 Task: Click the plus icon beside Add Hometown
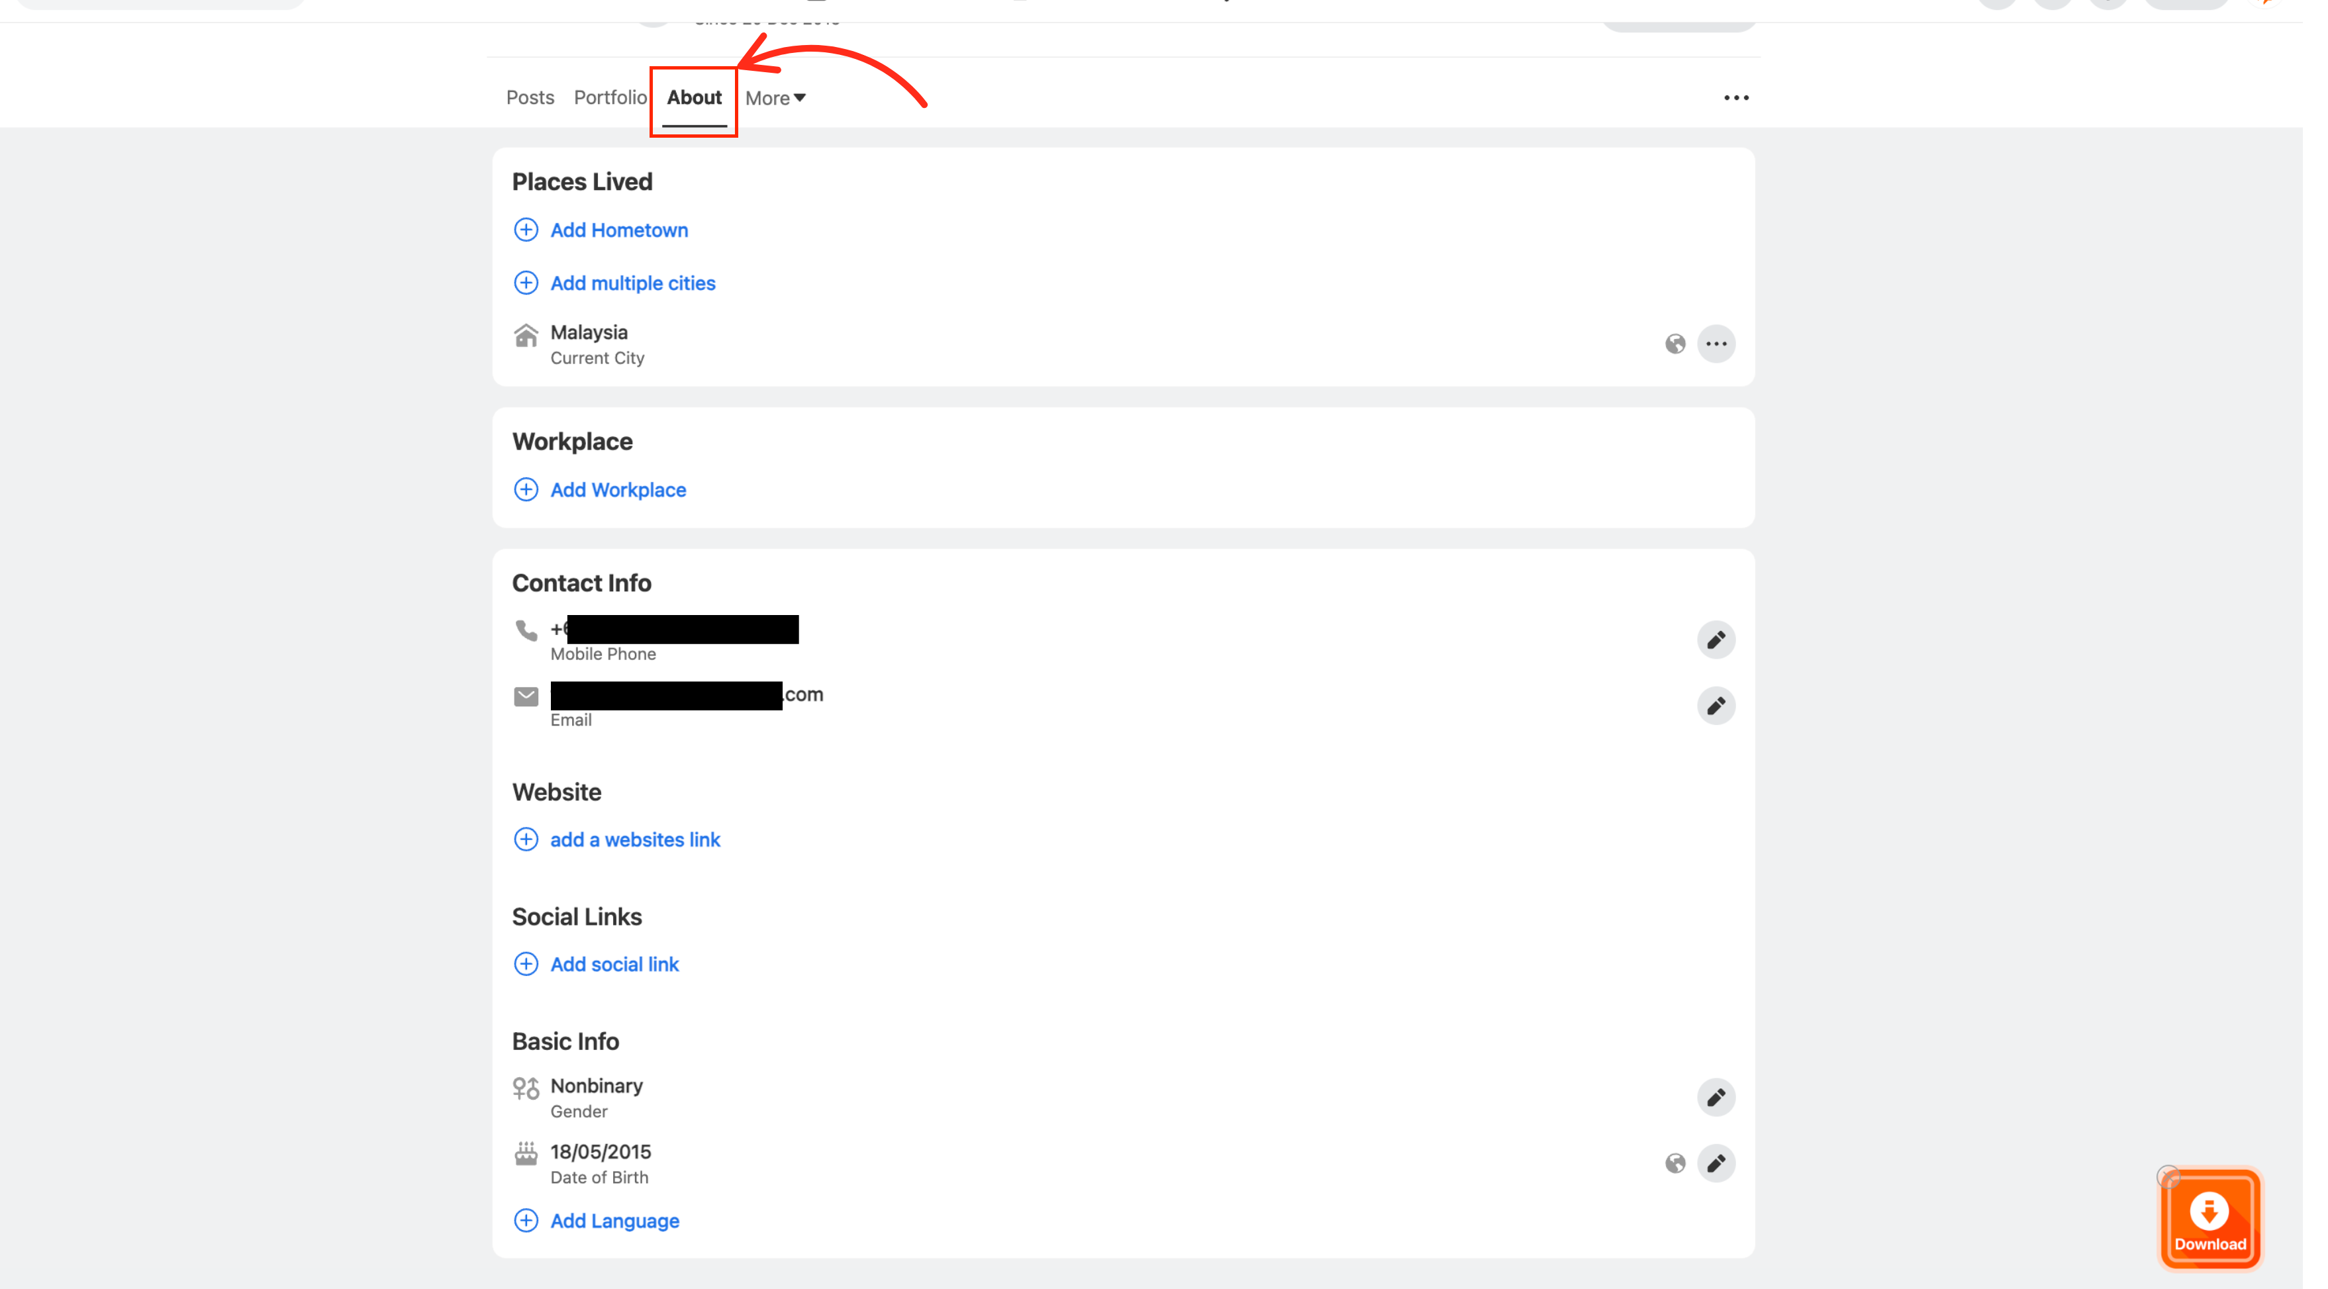click(x=526, y=230)
